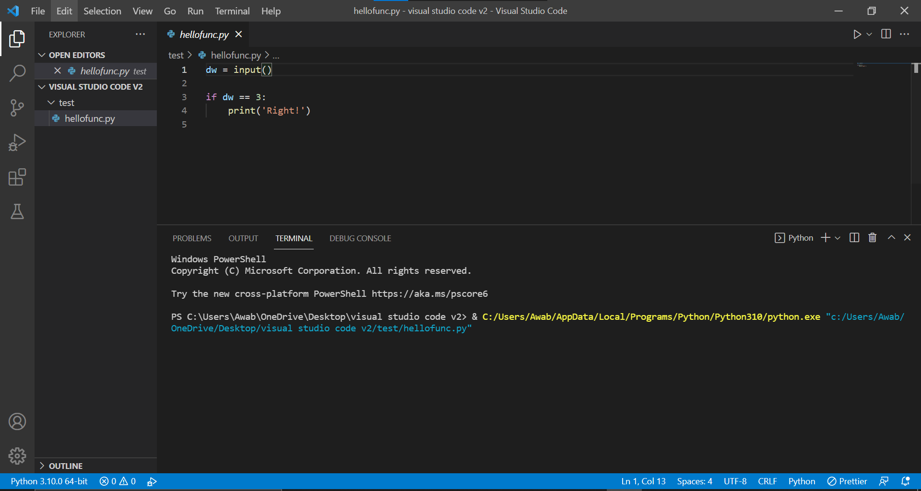Change end of line sequence CRLF
The width and height of the screenshot is (921, 491).
click(767, 481)
